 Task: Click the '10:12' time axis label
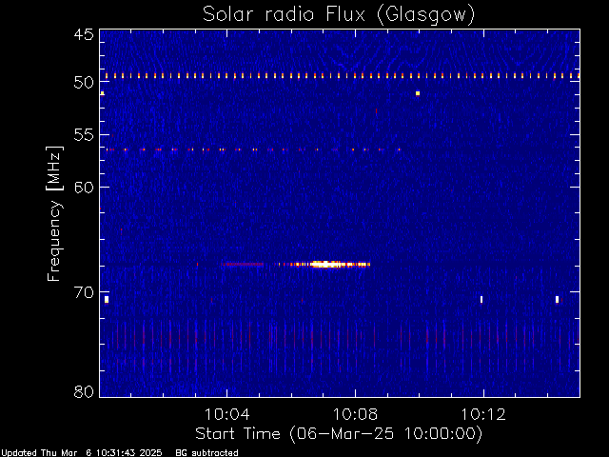(x=483, y=414)
